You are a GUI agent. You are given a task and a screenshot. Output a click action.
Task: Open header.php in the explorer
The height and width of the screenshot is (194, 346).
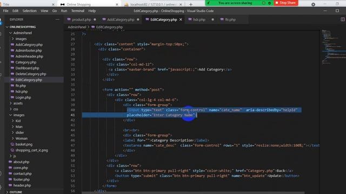(x=22, y=185)
